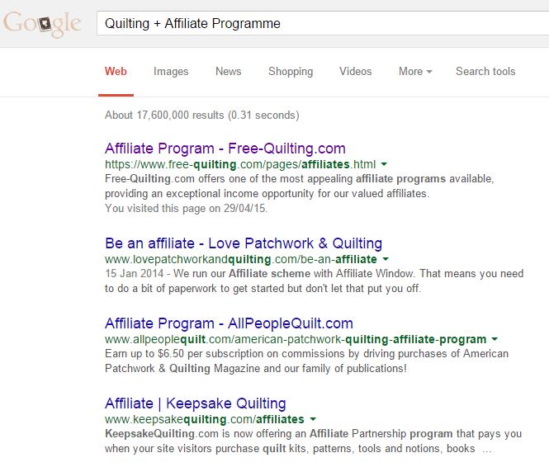Open Search tools options

tap(485, 71)
